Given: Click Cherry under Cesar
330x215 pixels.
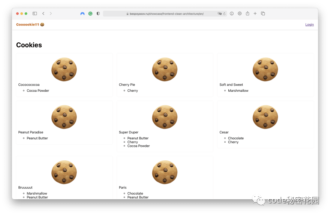Looking at the screenshot, I should tap(233, 142).
